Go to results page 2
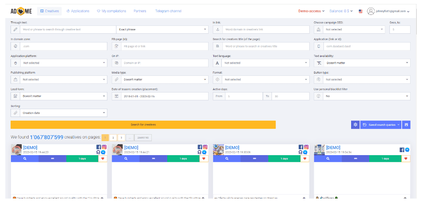The height and width of the screenshot is (206, 422). (x=113, y=137)
